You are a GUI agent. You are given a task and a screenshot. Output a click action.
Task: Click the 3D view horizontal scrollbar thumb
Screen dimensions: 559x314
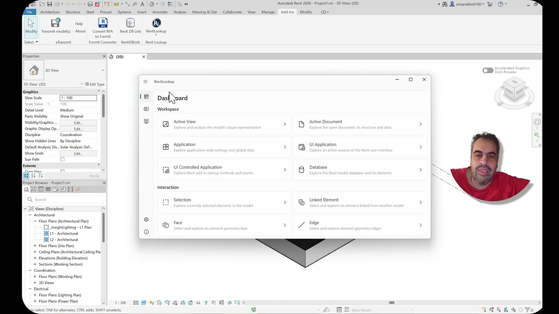coord(392,303)
